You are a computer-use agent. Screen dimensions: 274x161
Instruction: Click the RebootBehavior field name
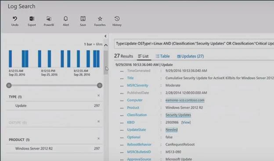pos(139,145)
